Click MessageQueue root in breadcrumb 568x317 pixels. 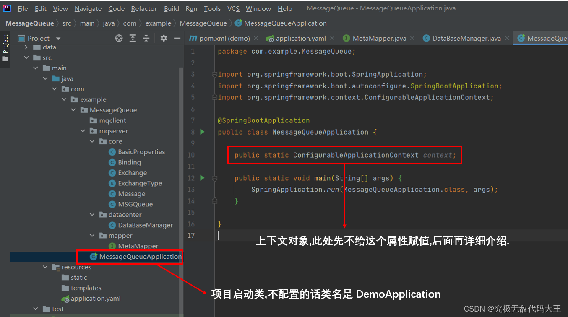30,23
